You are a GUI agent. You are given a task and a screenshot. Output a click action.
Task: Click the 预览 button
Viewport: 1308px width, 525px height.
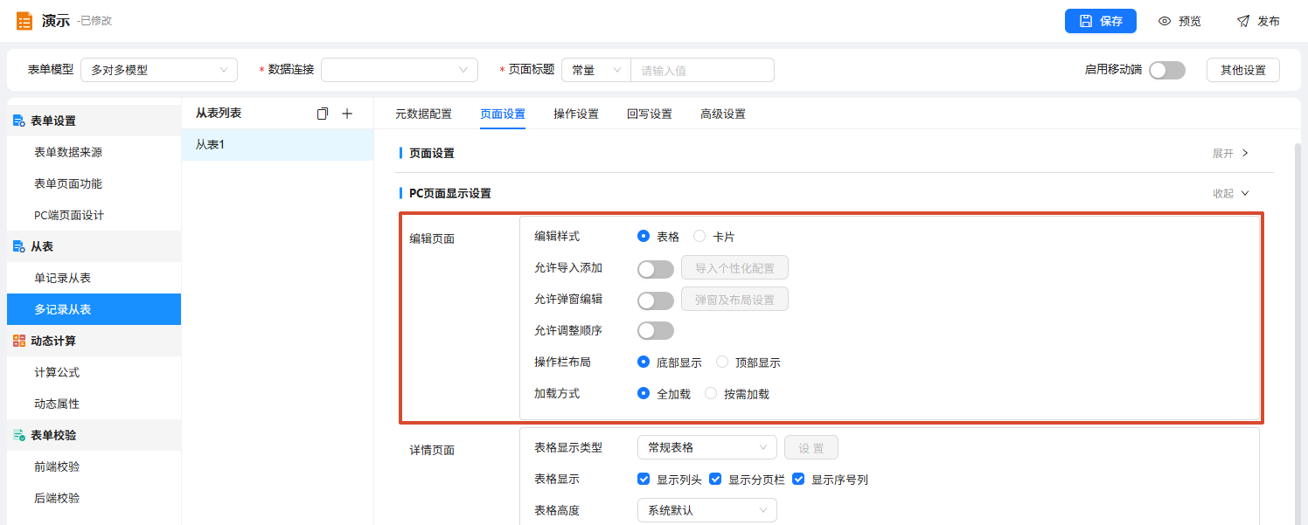1179,21
